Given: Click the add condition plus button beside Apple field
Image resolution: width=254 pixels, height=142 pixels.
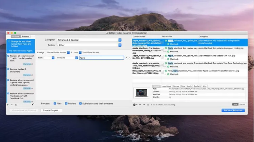Looking at the screenshot, I should tap(126, 58).
